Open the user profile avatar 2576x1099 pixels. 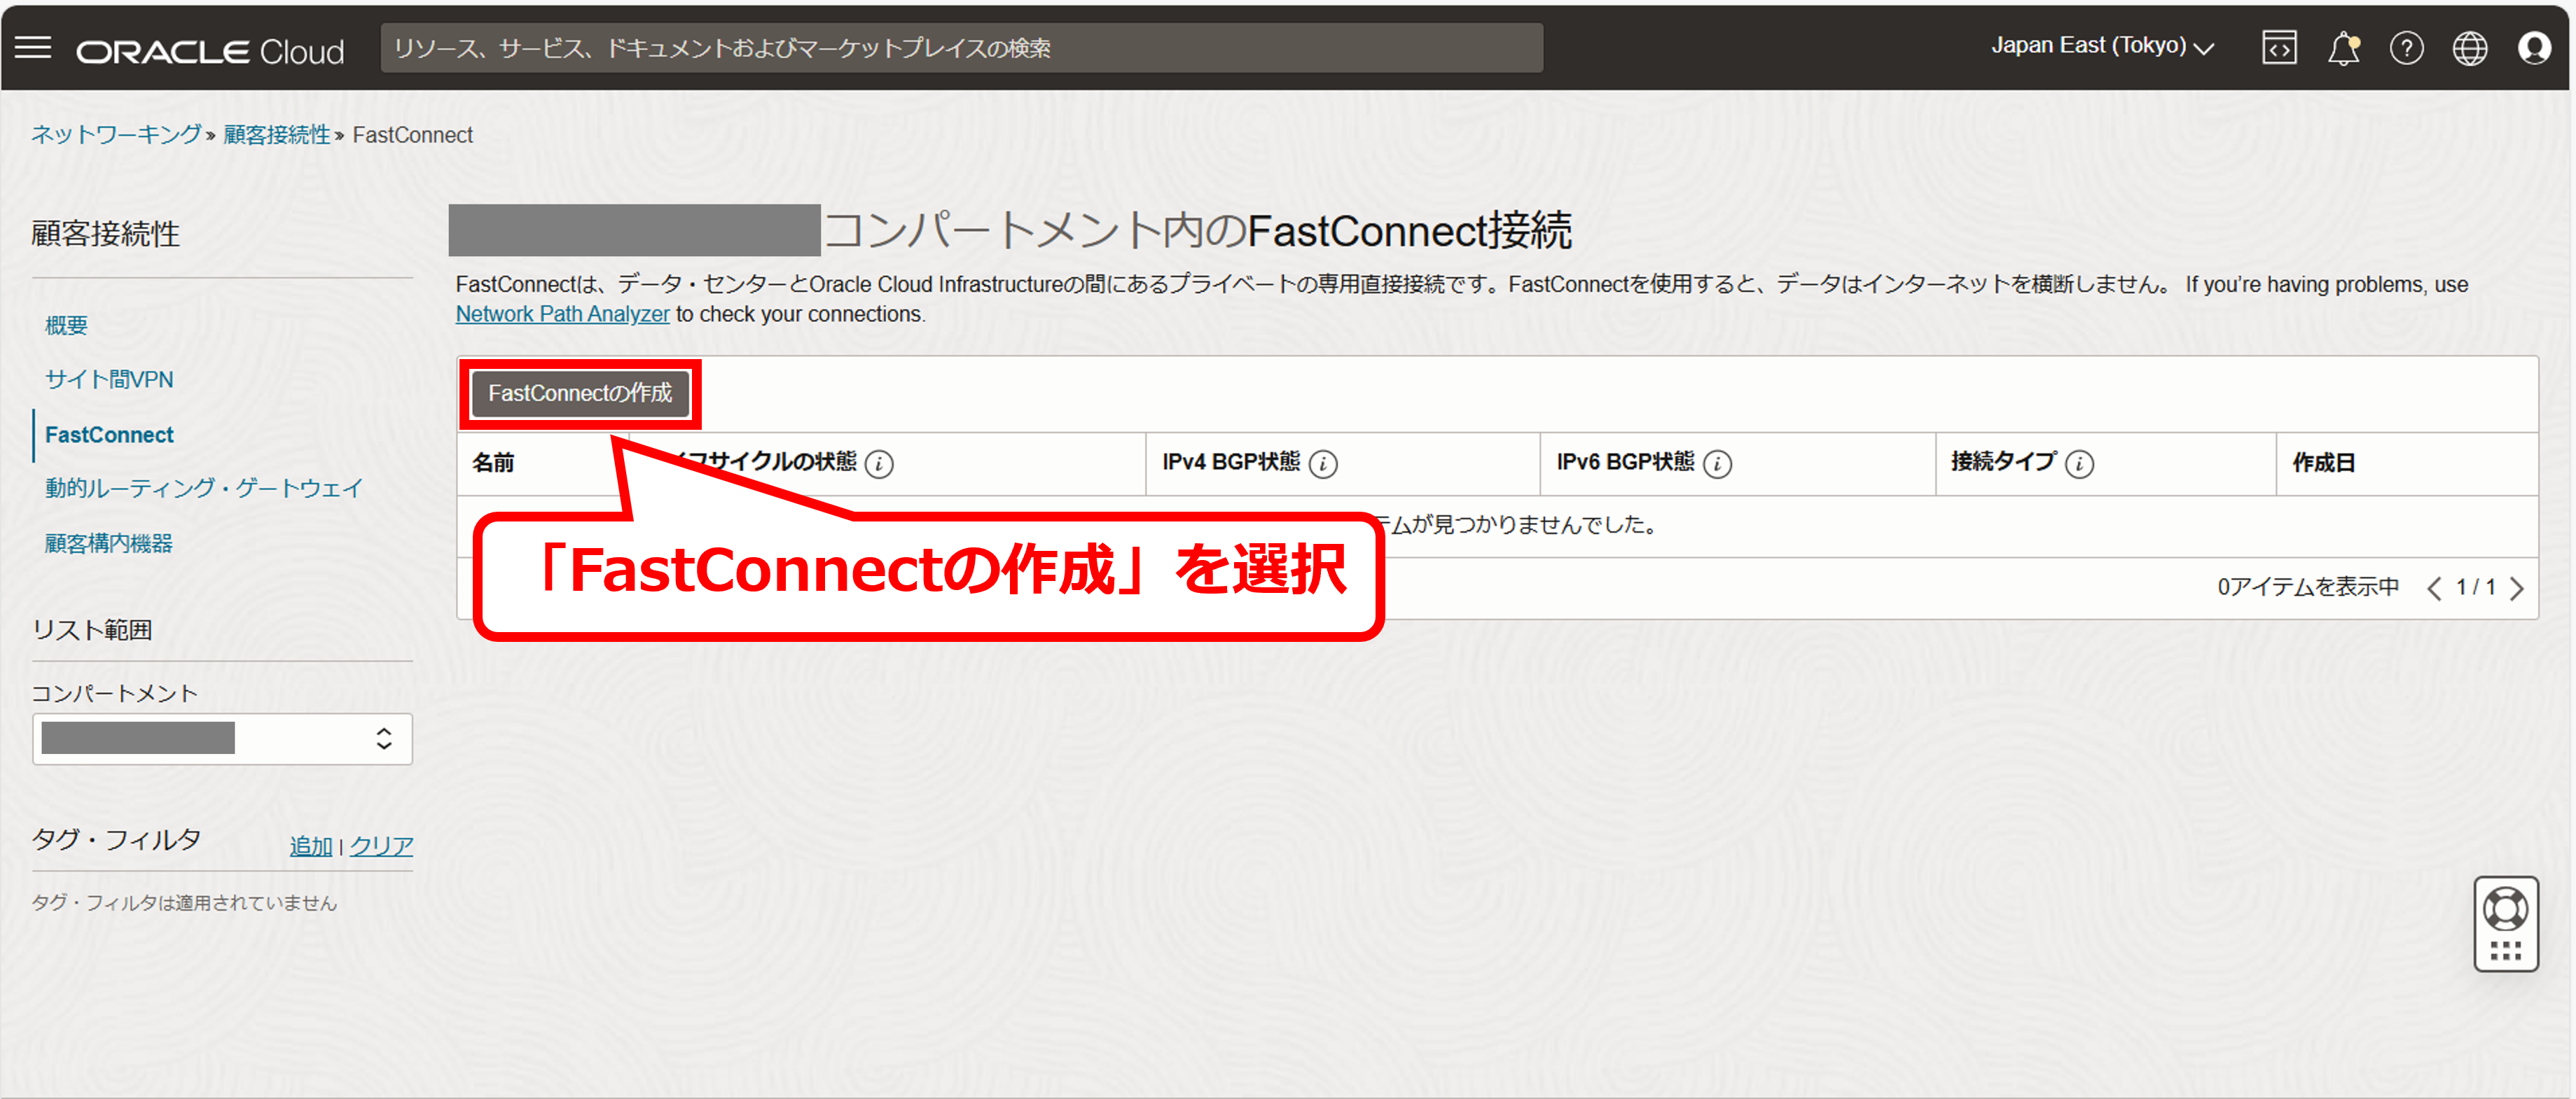click(2533, 48)
